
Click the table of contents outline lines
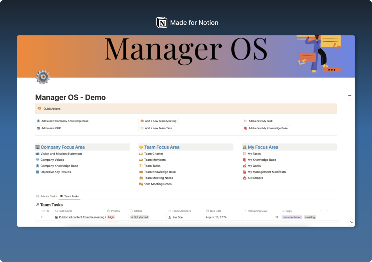(349, 98)
